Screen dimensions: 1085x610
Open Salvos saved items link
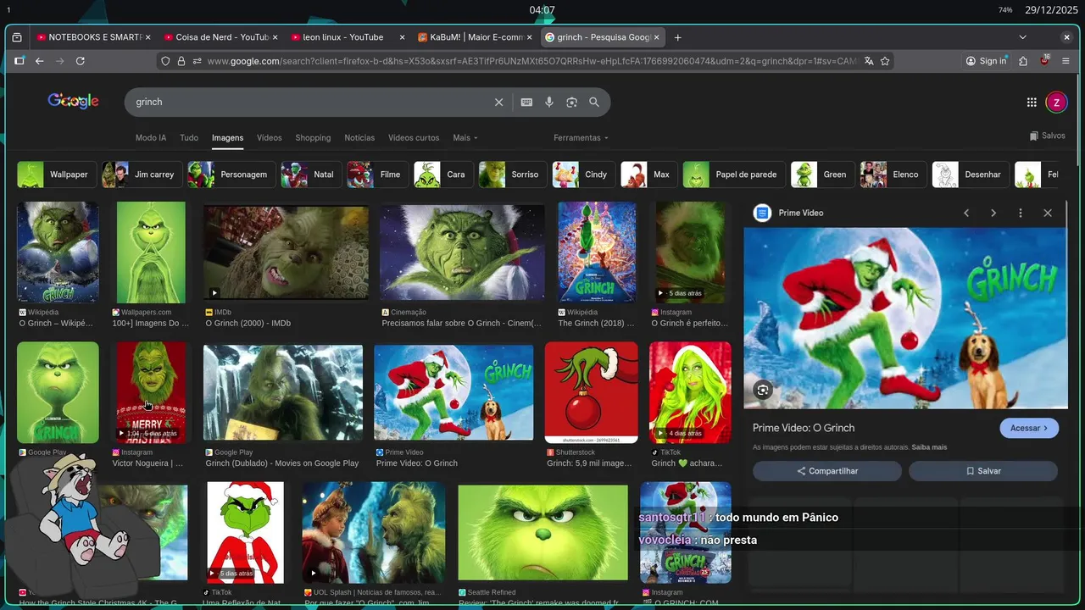(1048, 136)
